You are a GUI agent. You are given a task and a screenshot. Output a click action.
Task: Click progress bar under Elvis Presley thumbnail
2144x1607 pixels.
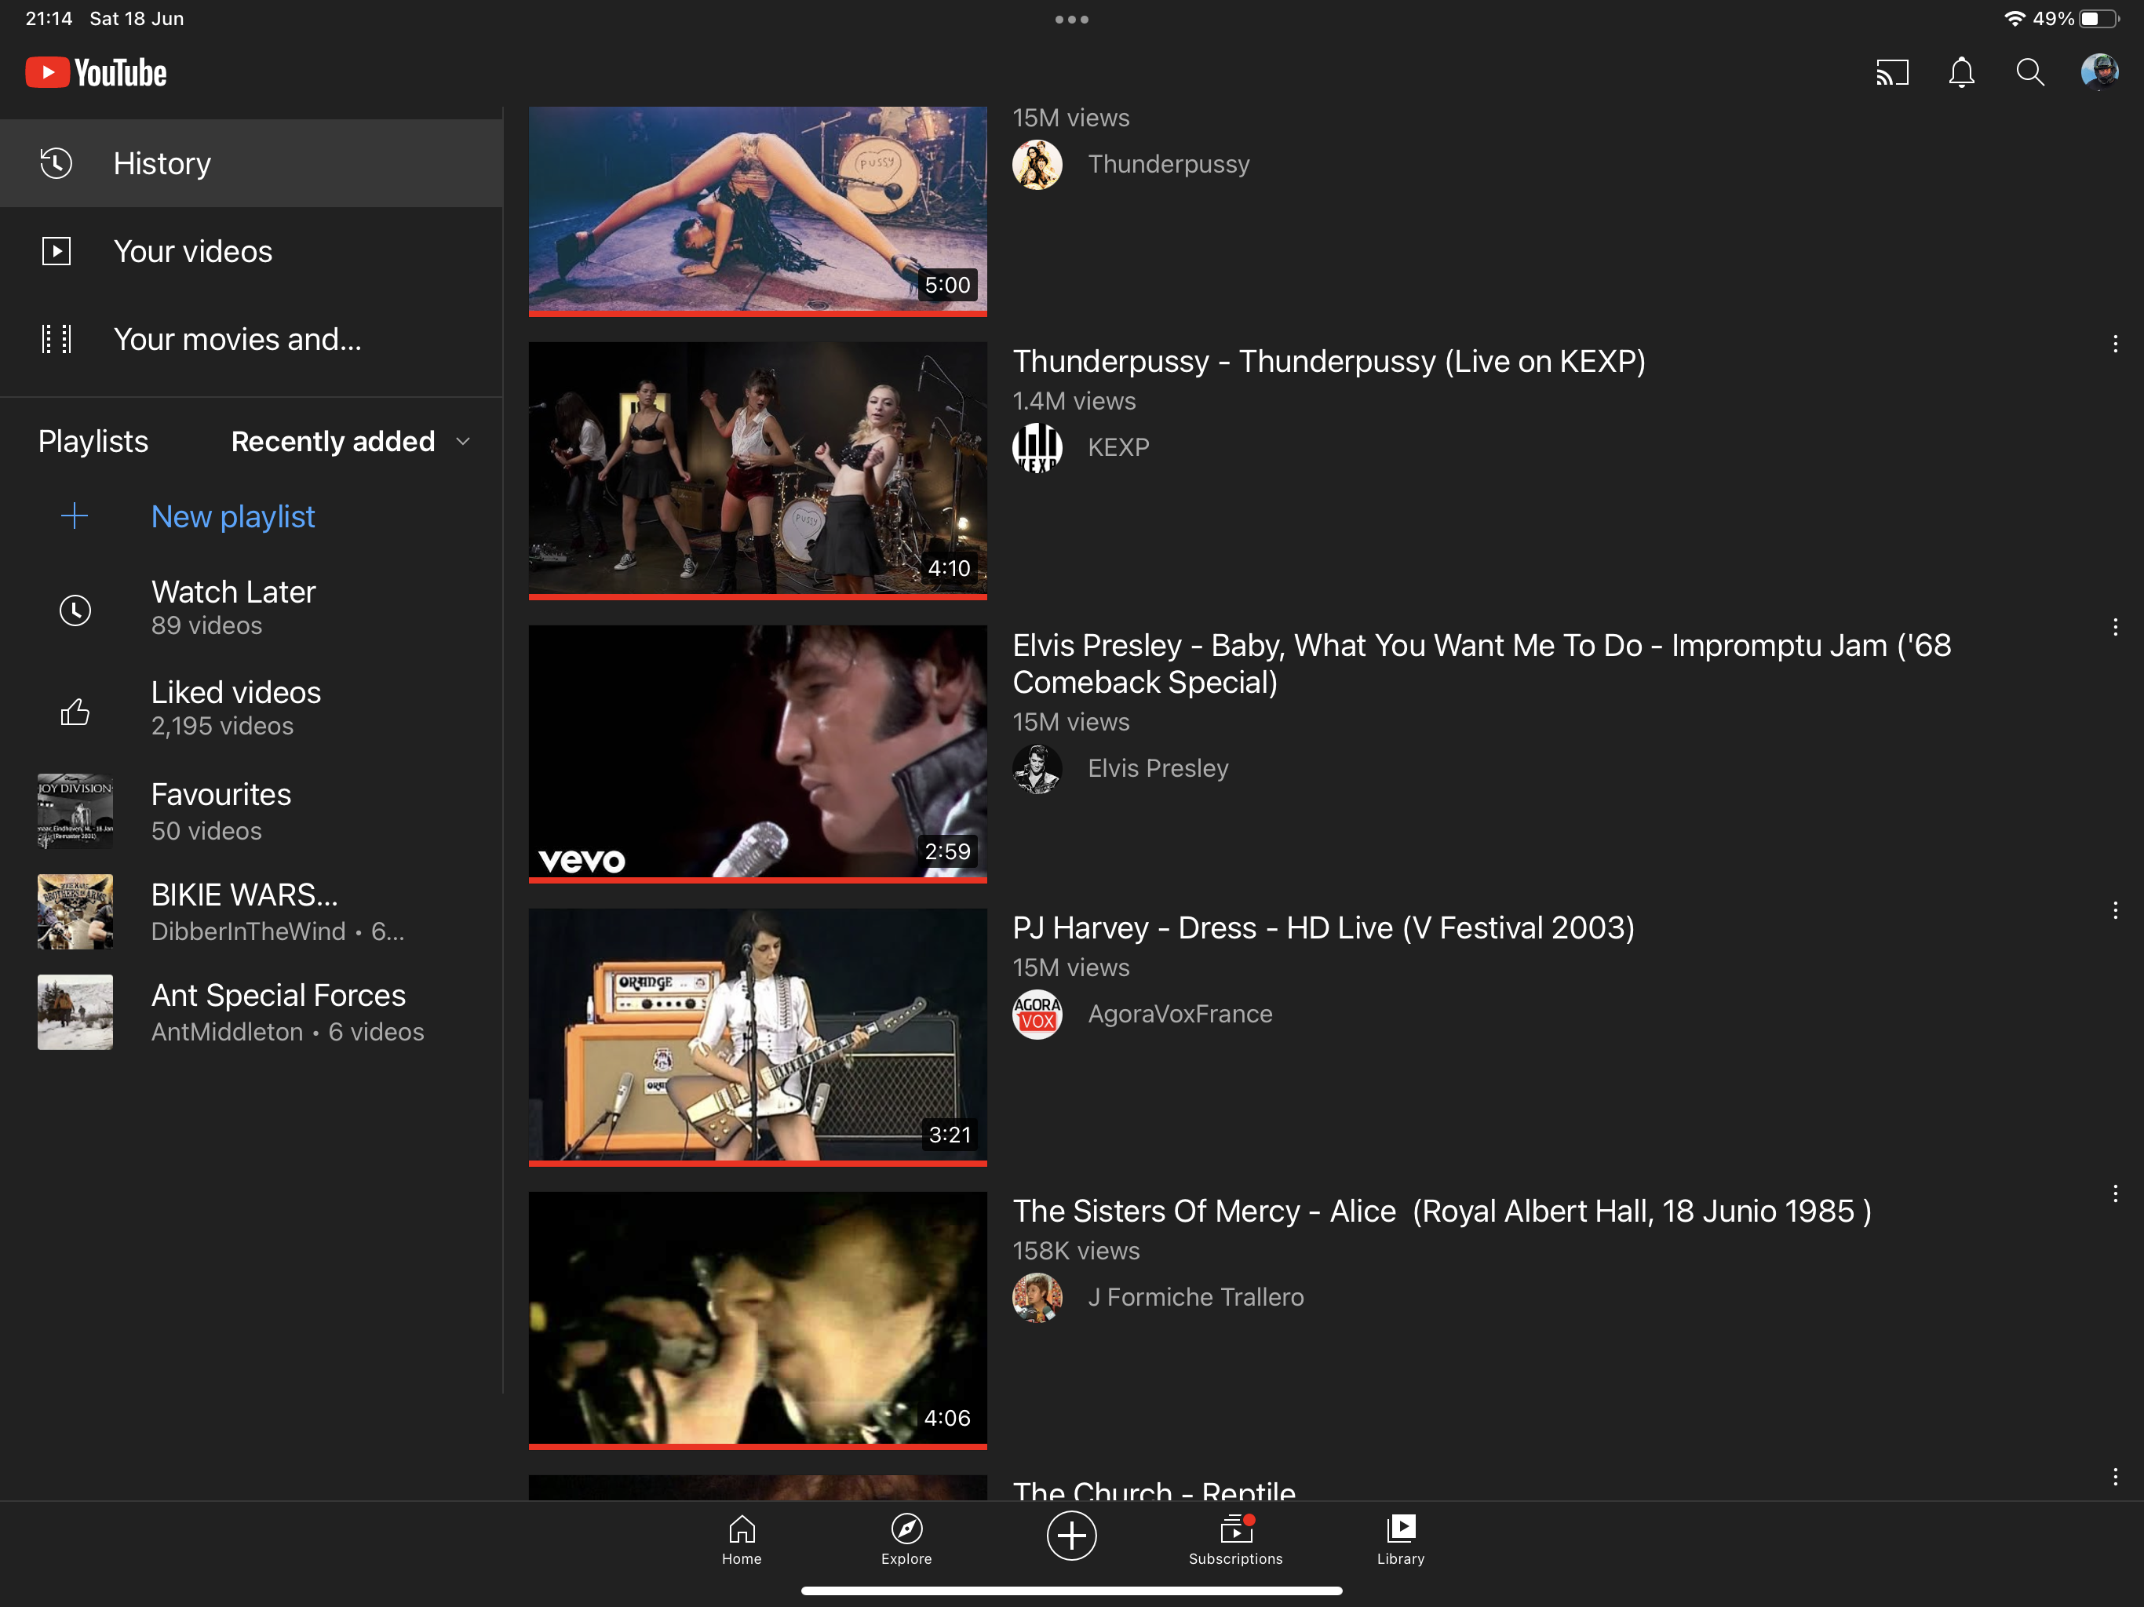click(757, 880)
